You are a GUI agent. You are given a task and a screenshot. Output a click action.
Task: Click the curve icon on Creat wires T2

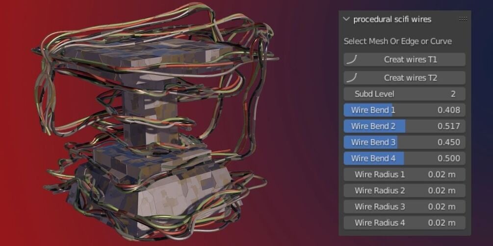coord(351,78)
